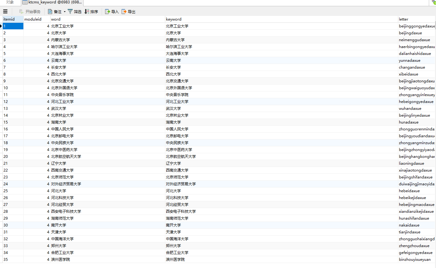This screenshot has height=268, width=436.
Task: Select the word cell 北京大学
Action: tap(108, 33)
